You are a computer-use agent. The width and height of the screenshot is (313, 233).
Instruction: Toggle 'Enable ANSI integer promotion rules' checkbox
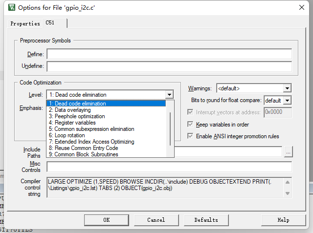click(190, 136)
